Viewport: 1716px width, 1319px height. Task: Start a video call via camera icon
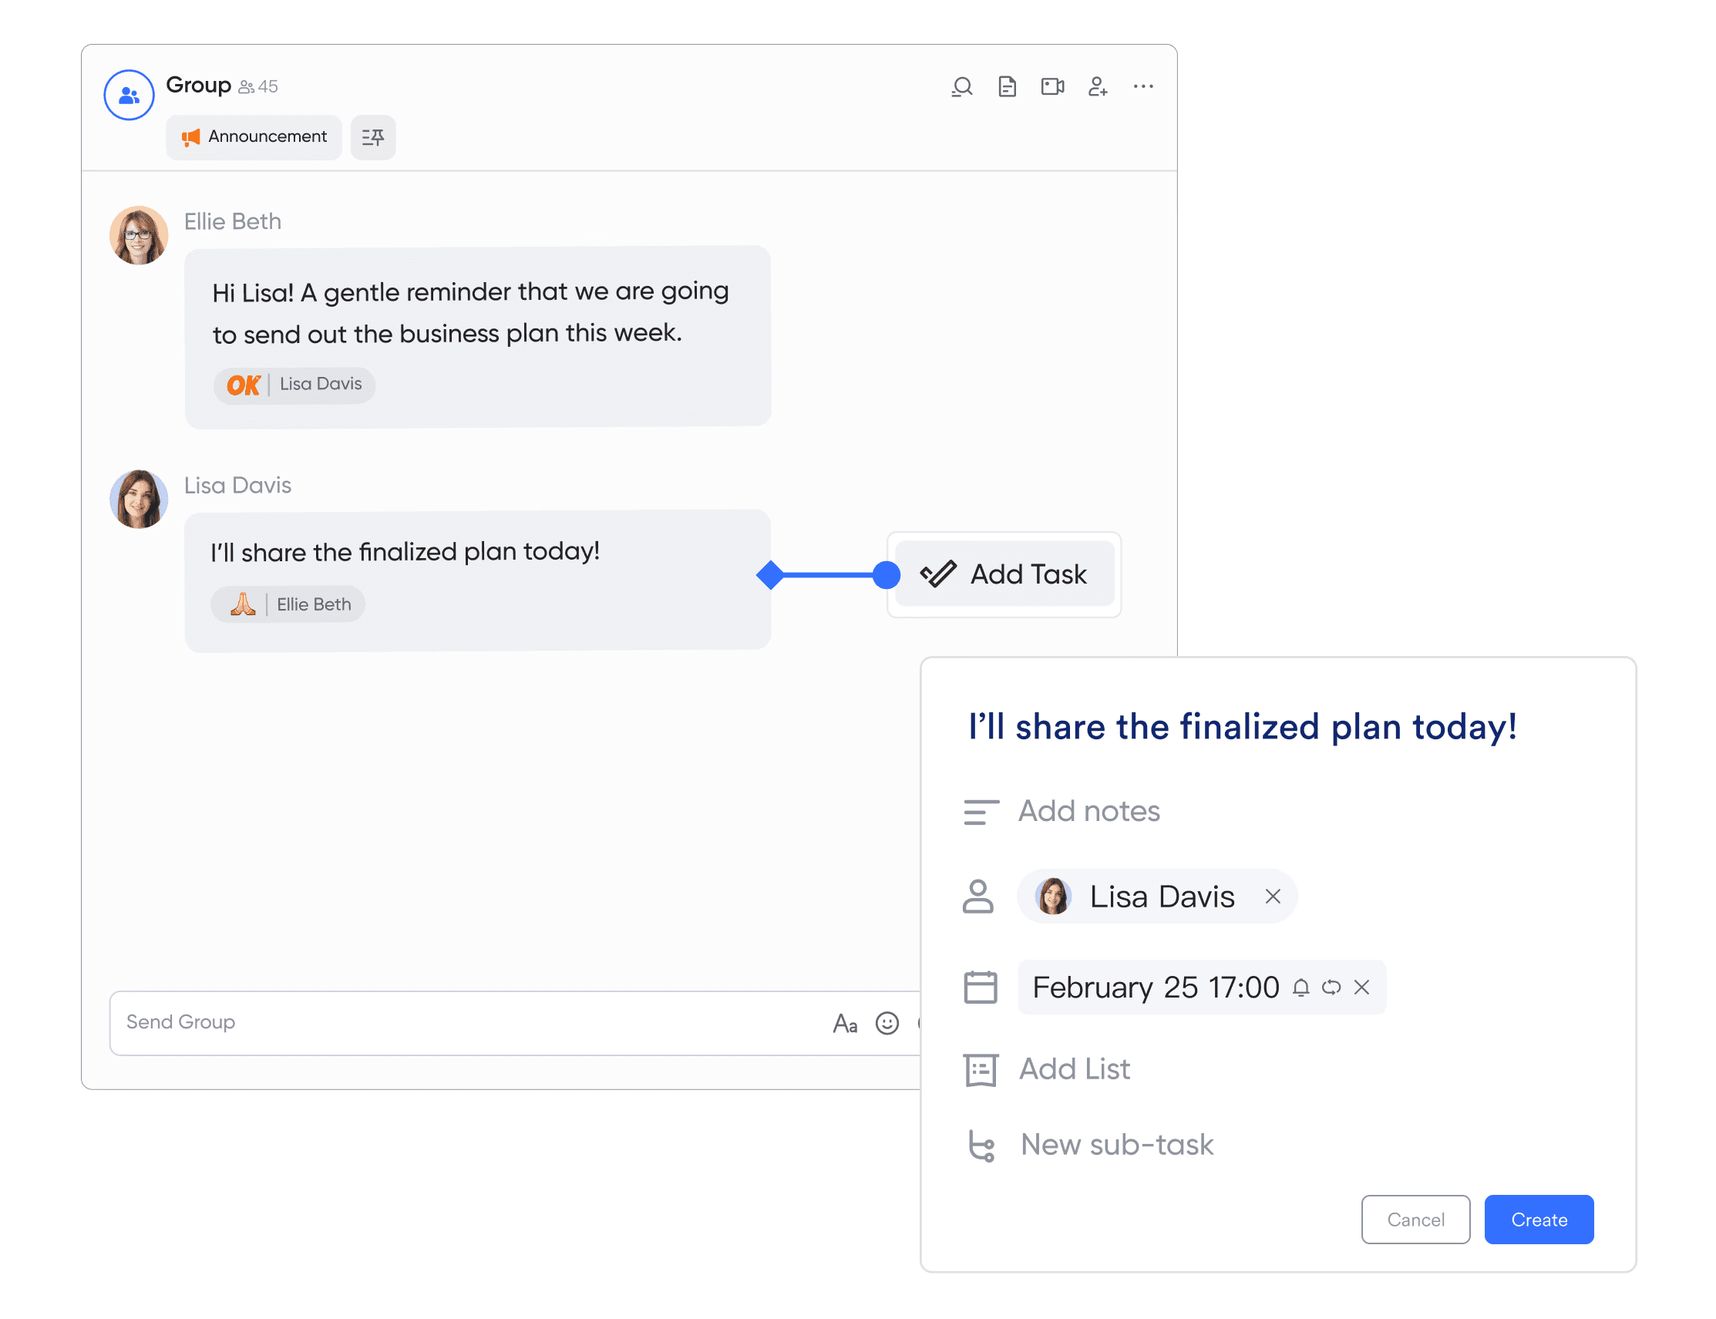1052,86
